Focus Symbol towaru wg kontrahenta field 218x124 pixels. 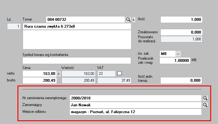pyautogui.click(x=77, y=61)
